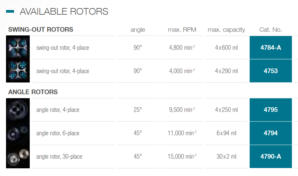Open catalog number 4790-A

click(x=271, y=156)
